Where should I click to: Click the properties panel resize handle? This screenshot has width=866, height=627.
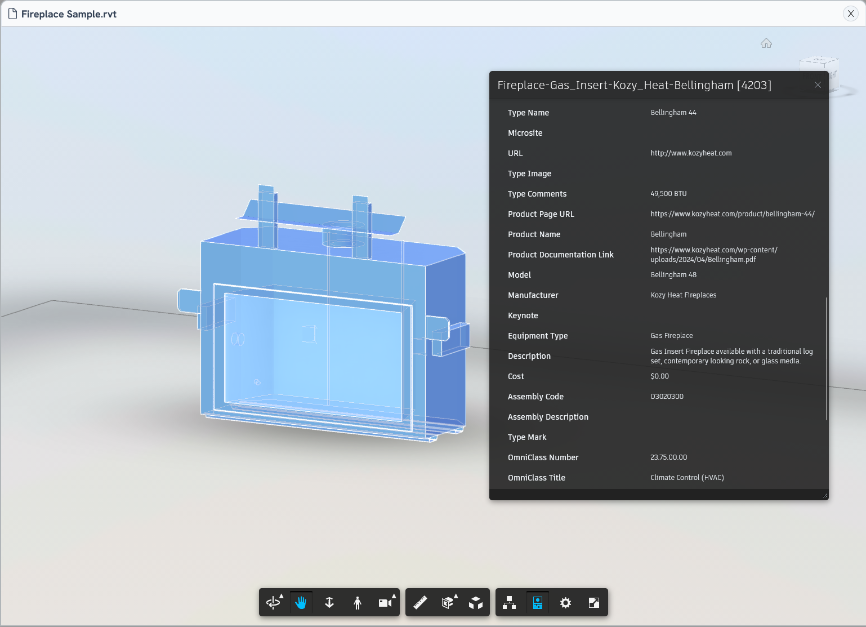pyautogui.click(x=825, y=496)
